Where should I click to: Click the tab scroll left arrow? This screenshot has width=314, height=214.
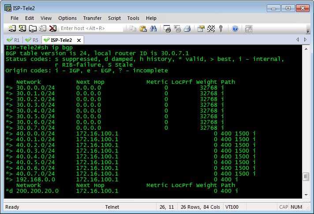tap(298, 39)
